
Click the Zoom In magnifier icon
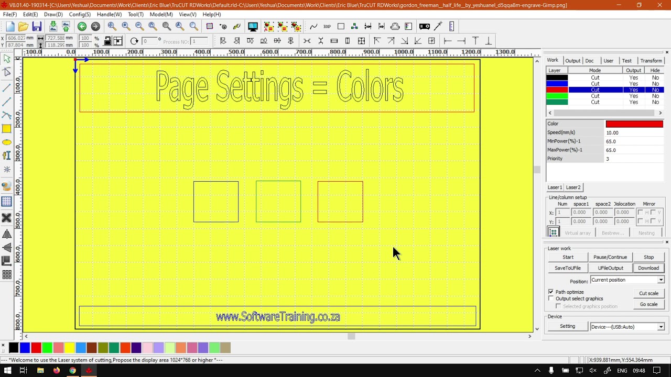point(126,27)
